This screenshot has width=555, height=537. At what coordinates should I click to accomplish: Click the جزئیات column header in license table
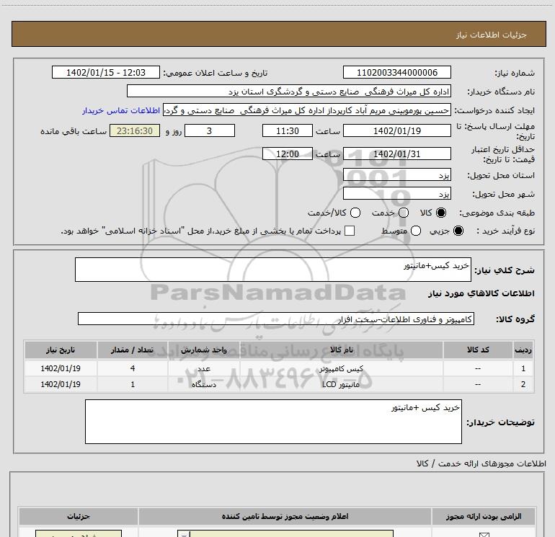click(79, 517)
